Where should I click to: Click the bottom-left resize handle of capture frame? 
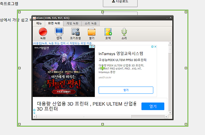point(19,124)
